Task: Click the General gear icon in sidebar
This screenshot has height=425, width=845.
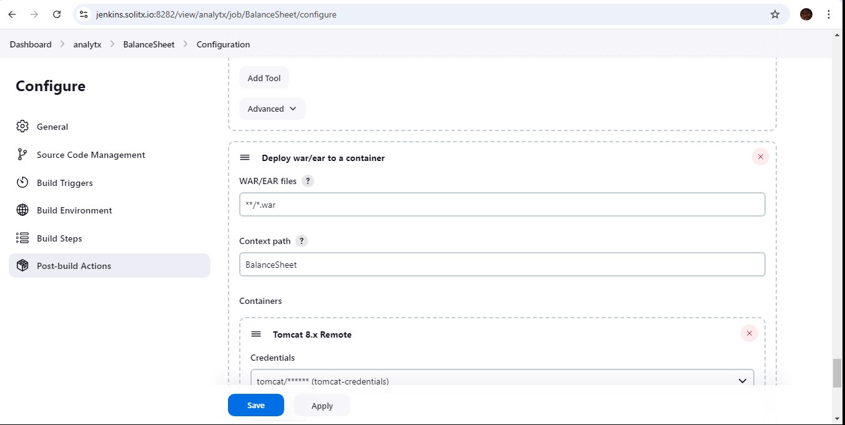Action: [22, 127]
